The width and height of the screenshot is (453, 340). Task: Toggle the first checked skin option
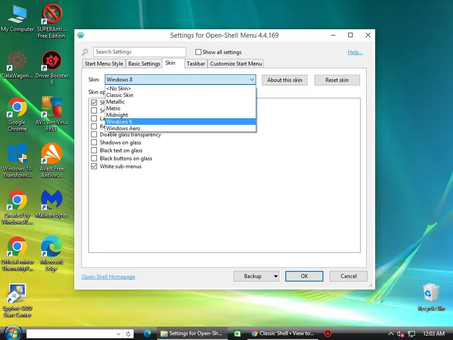[94, 102]
